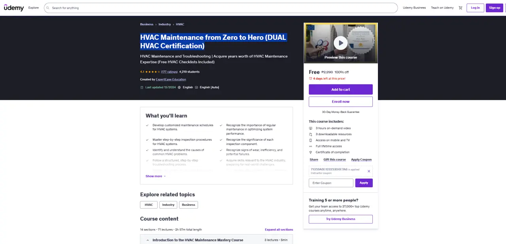Click the downloadable resources icon
Screen dimensions: 506x244
click(x=311, y=134)
